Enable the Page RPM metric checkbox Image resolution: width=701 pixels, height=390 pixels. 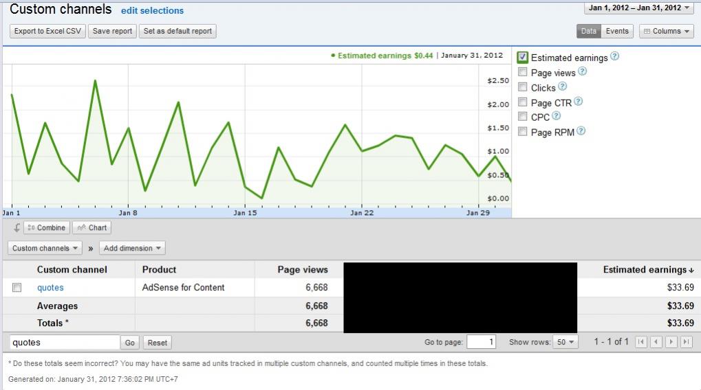(522, 131)
